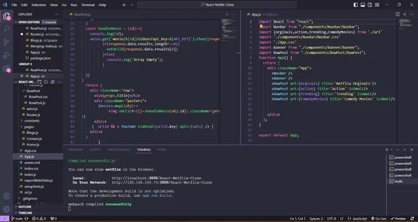Collapse the pages folder
Image resolution: width=418 pixels, height=222 pixels.
click(29, 127)
